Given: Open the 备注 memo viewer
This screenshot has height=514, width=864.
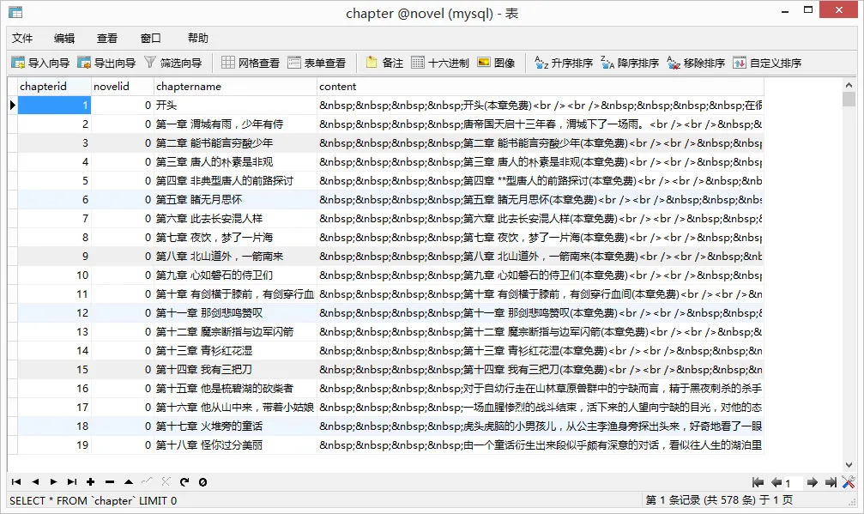Looking at the screenshot, I should (x=384, y=63).
